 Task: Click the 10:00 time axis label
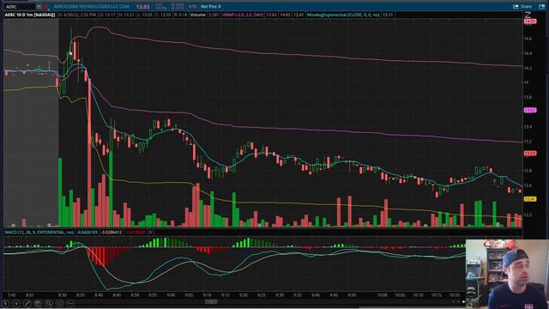[x=382, y=295]
